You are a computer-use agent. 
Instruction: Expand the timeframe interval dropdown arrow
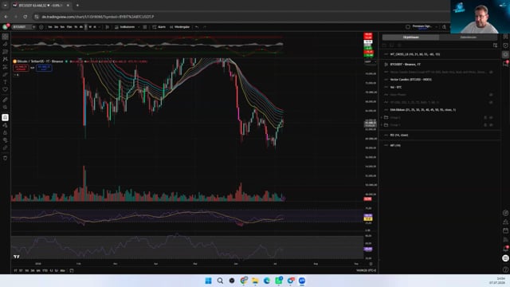(x=99, y=27)
